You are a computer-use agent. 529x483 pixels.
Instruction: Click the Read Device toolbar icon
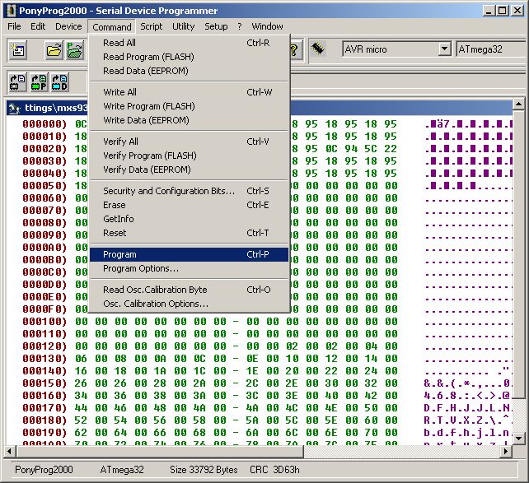point(18,82)
